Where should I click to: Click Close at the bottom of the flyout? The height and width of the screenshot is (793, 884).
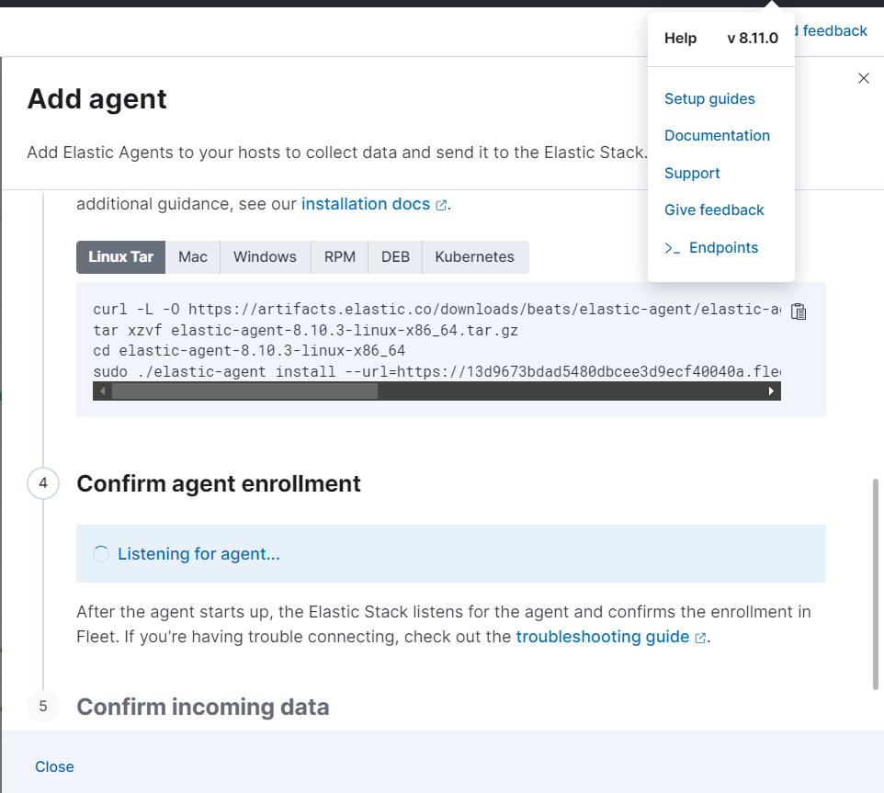(54, 766)
